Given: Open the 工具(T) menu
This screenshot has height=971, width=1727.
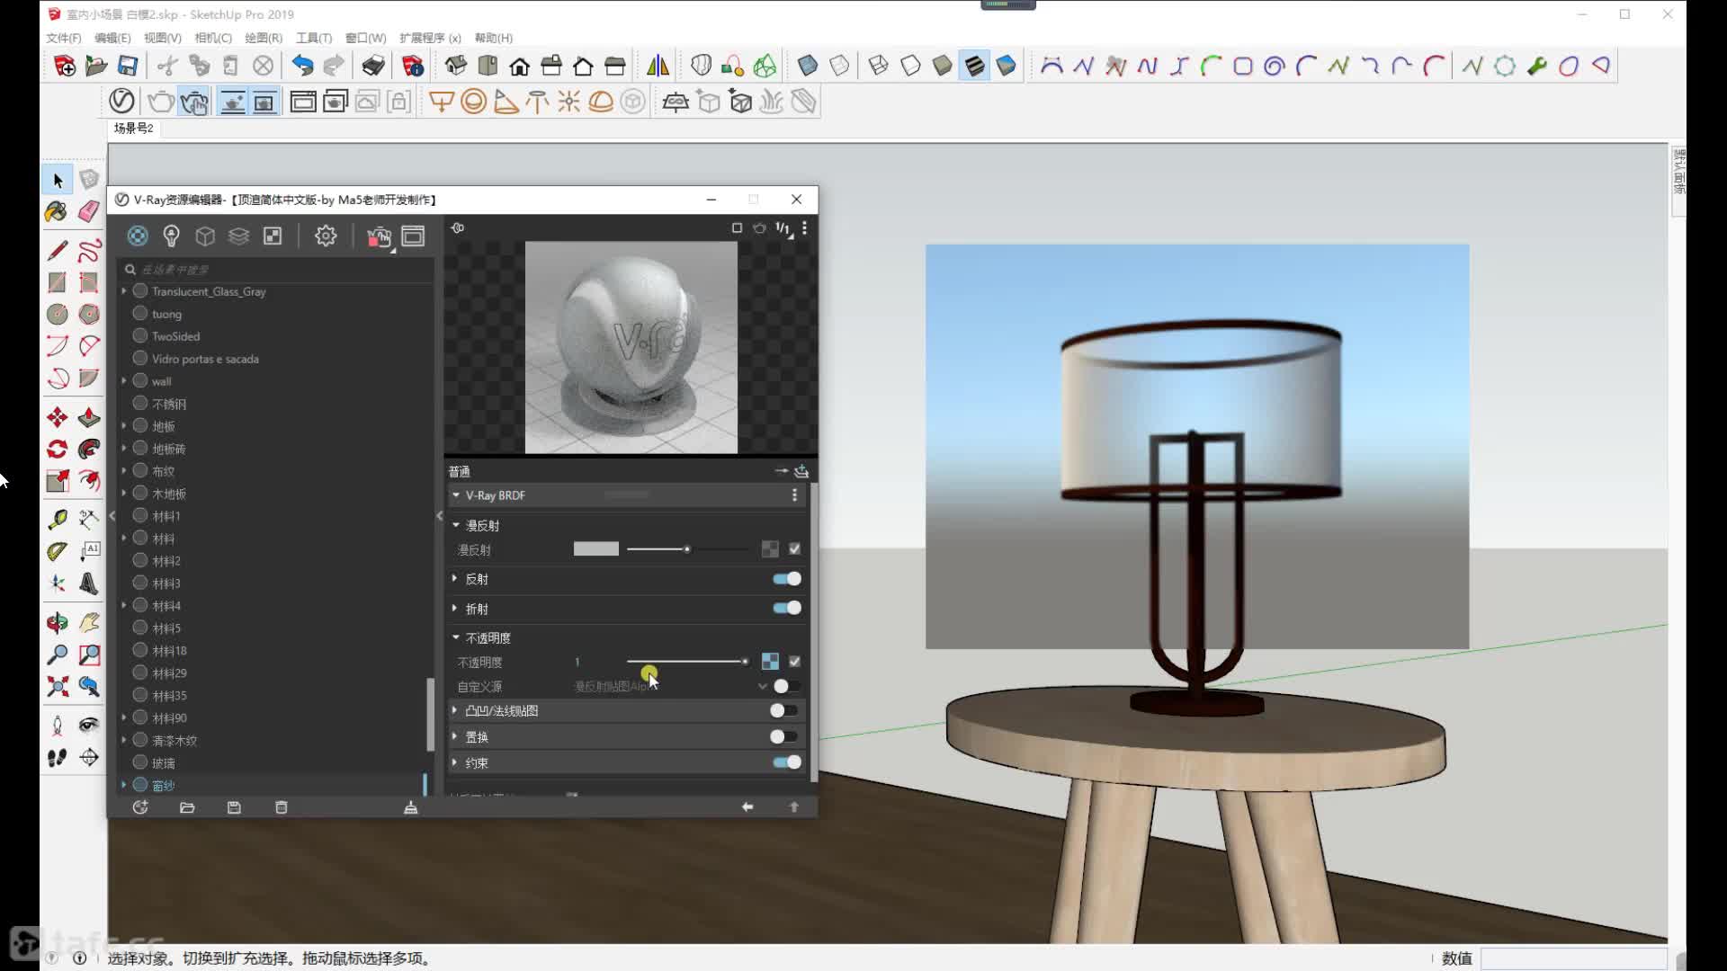Looking at the screenshot, I should pyautogui.click(x=314, y=38).
